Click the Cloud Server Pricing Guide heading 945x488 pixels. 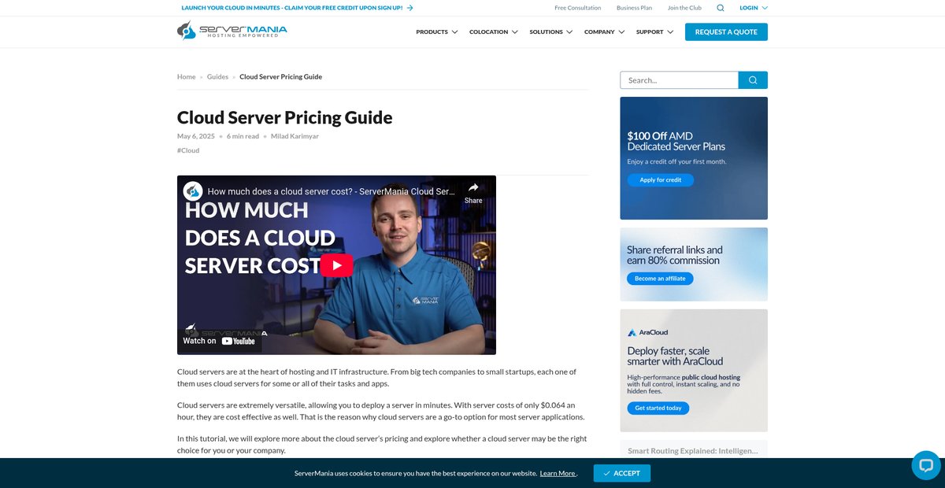[x=285, y=118]
